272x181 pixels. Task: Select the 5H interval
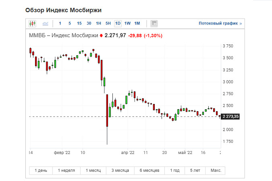108,23
